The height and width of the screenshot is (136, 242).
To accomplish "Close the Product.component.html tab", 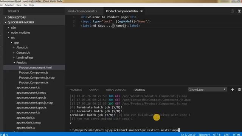I will point(141,11).
